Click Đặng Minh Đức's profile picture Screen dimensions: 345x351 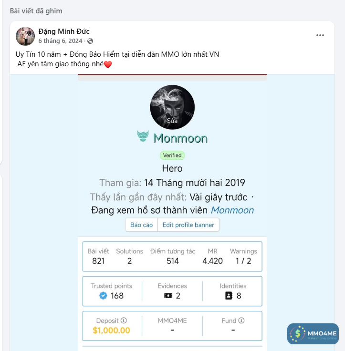click(25, 36)
